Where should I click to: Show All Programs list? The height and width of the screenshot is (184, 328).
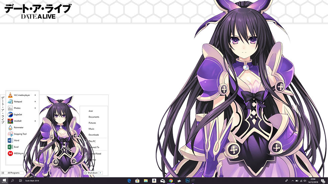pyautogui.click(x=12, y=173)
